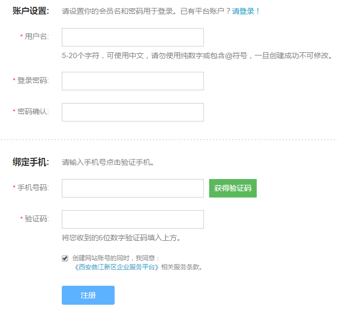Open the 请登录 login link
This screenshot has width=337, height=310.
point(243,11)
